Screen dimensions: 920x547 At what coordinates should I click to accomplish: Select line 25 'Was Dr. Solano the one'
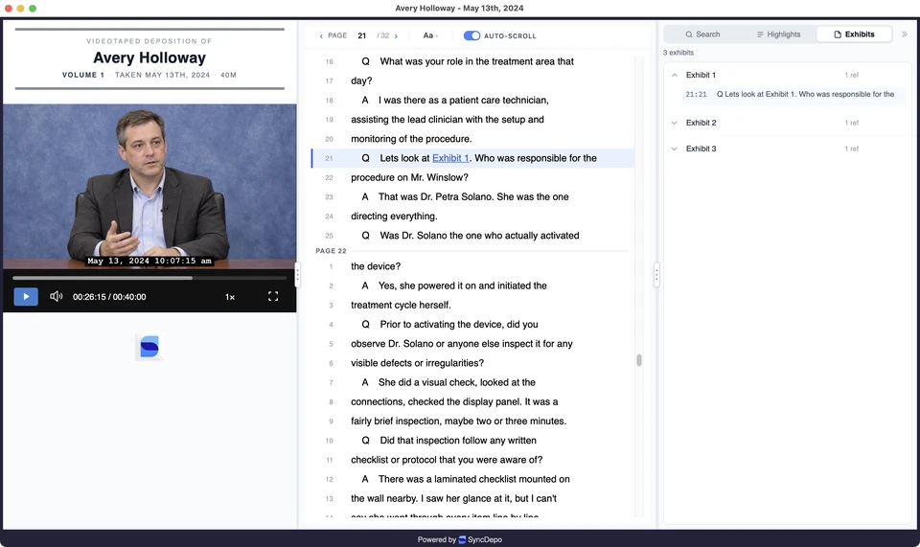472,236
